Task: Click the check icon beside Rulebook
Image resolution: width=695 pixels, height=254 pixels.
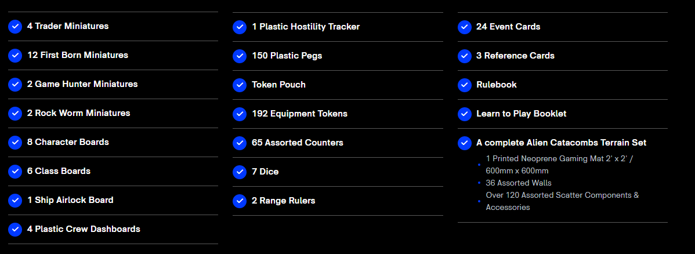Action: point(465,85)
